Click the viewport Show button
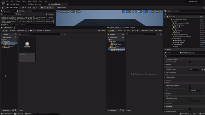The height and width of the screenshot is (115, 205). coord(78,11)
